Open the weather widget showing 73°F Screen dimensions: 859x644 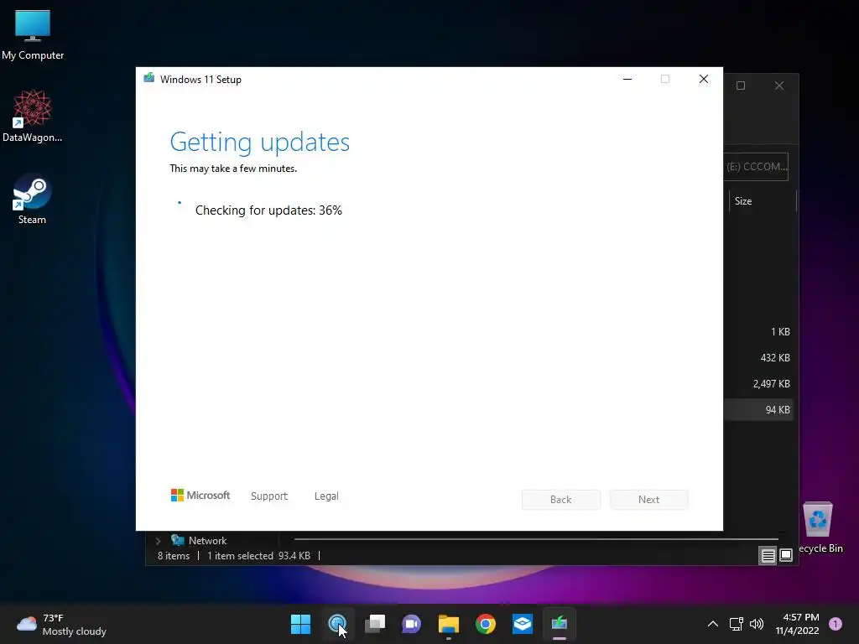(61, 624)
